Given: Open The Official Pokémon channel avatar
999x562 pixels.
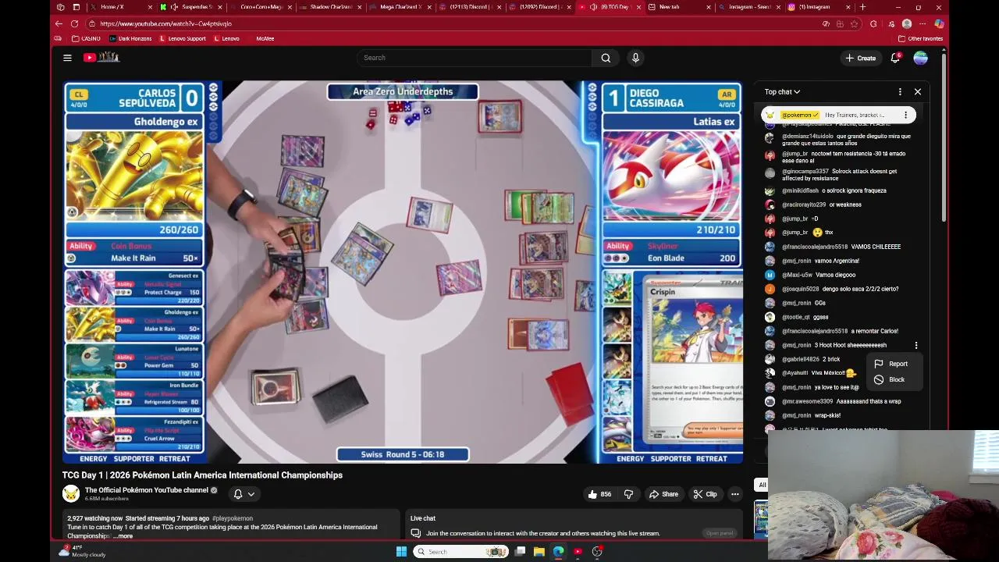Looking at the screenshot, I should pos(70,493).
